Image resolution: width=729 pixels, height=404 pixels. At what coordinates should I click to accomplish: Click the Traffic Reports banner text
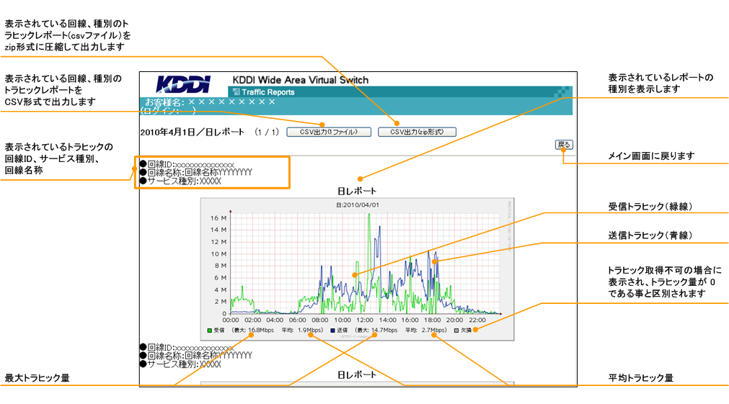(268, 92)
